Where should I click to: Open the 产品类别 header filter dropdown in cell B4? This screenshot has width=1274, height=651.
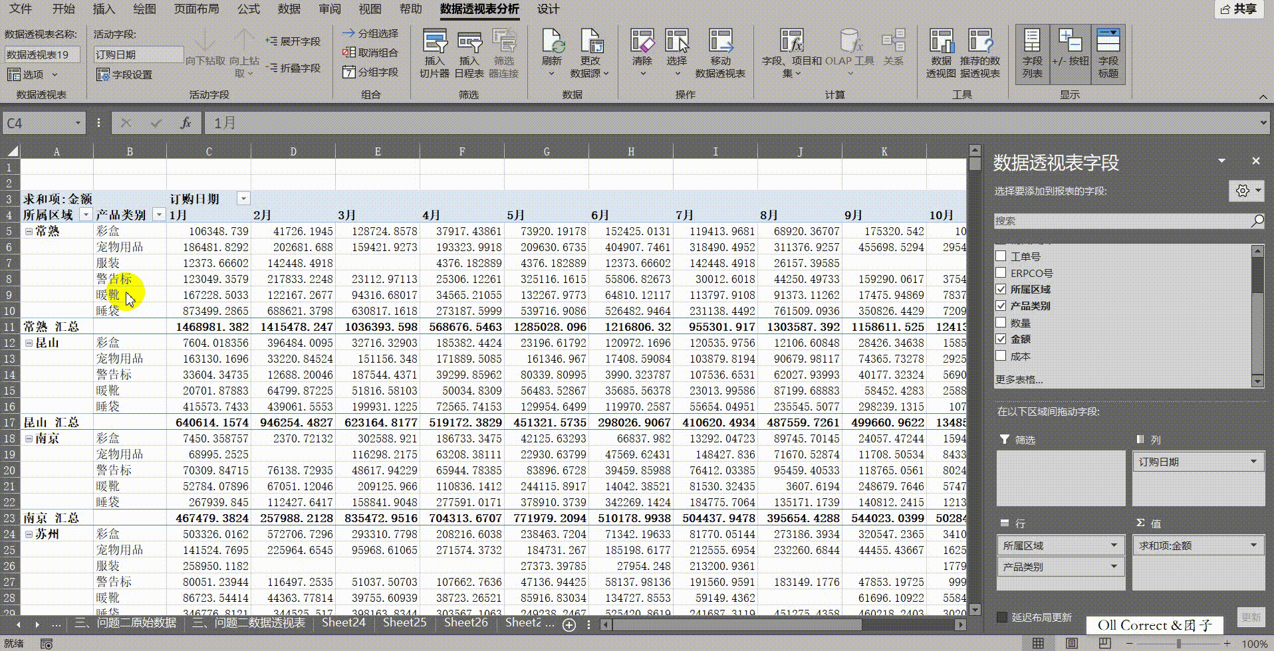tap(158, 215)
